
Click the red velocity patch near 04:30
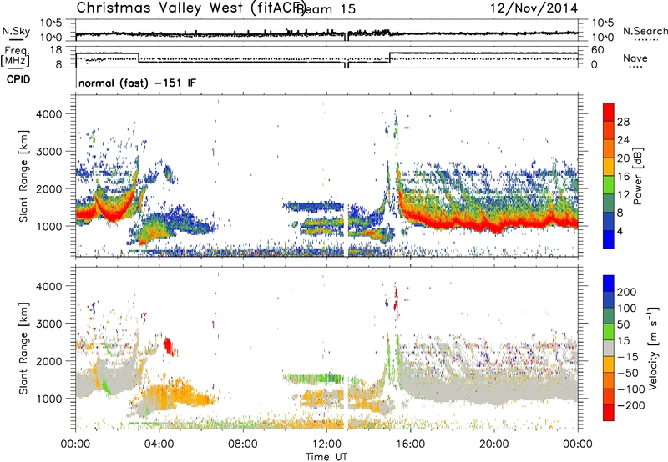click(170, 345)
